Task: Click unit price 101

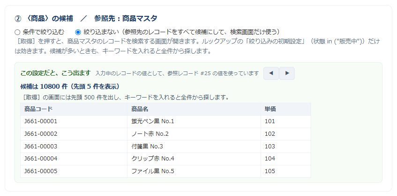Action: pyautogui.click(x=270, y=121)
